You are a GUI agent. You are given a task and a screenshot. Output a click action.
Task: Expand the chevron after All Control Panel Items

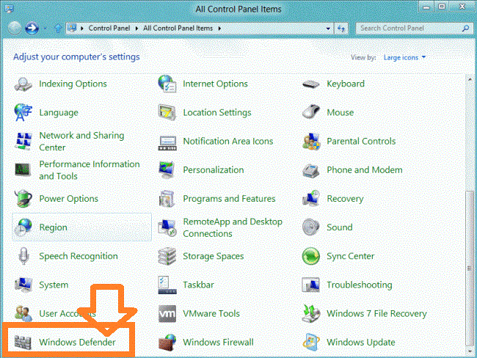(219, 29)
